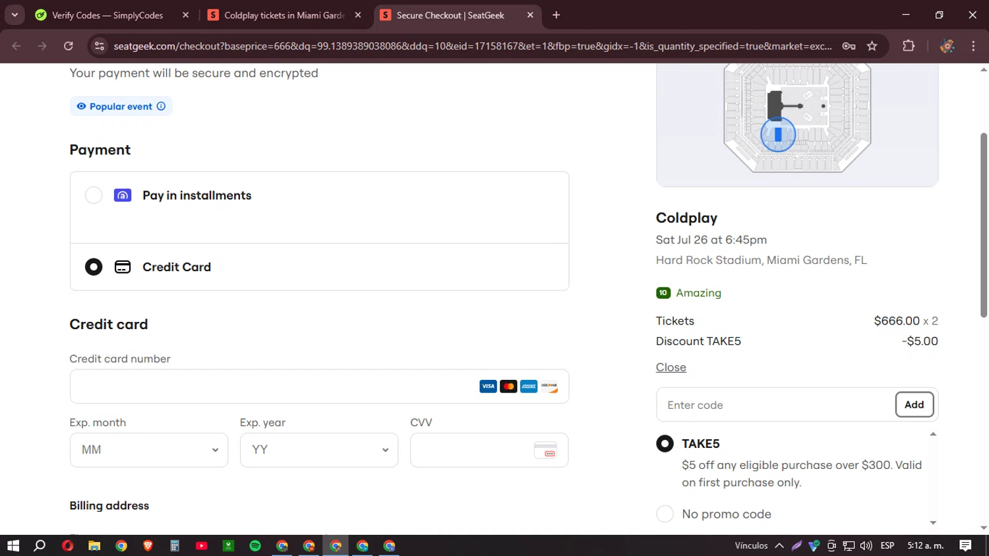The image size is (989, 556).
Task: Open the Exp. year YY dropdown
Action: (319, 450)
